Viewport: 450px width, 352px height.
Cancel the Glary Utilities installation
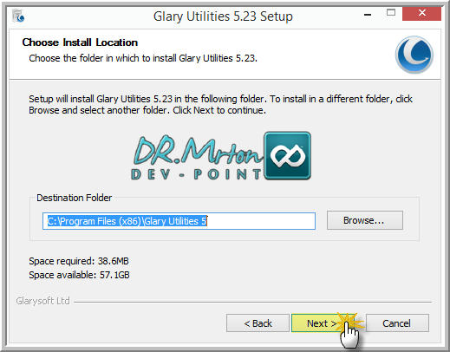coord(397,323)
